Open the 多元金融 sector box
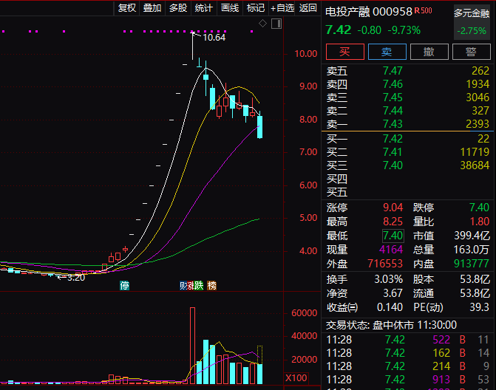Viewport: 496px width, 390px height. [471, 21]
